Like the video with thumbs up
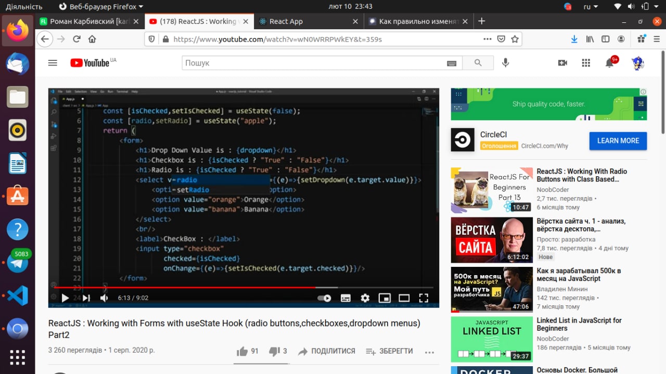Image resolution: width=666 pixels, height=374 pixels. 242,352
